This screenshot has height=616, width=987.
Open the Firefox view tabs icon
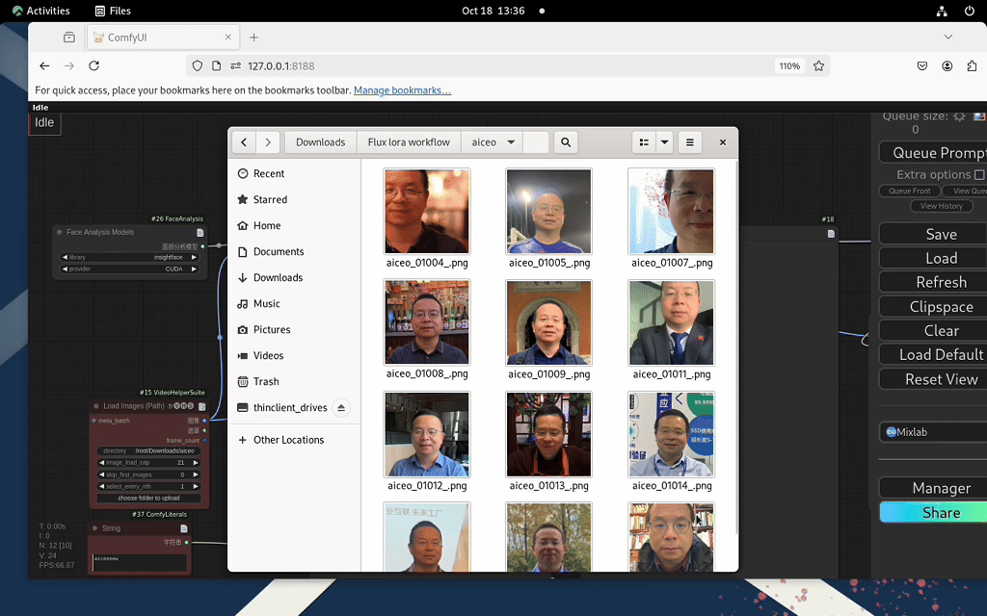coord(69,38)
